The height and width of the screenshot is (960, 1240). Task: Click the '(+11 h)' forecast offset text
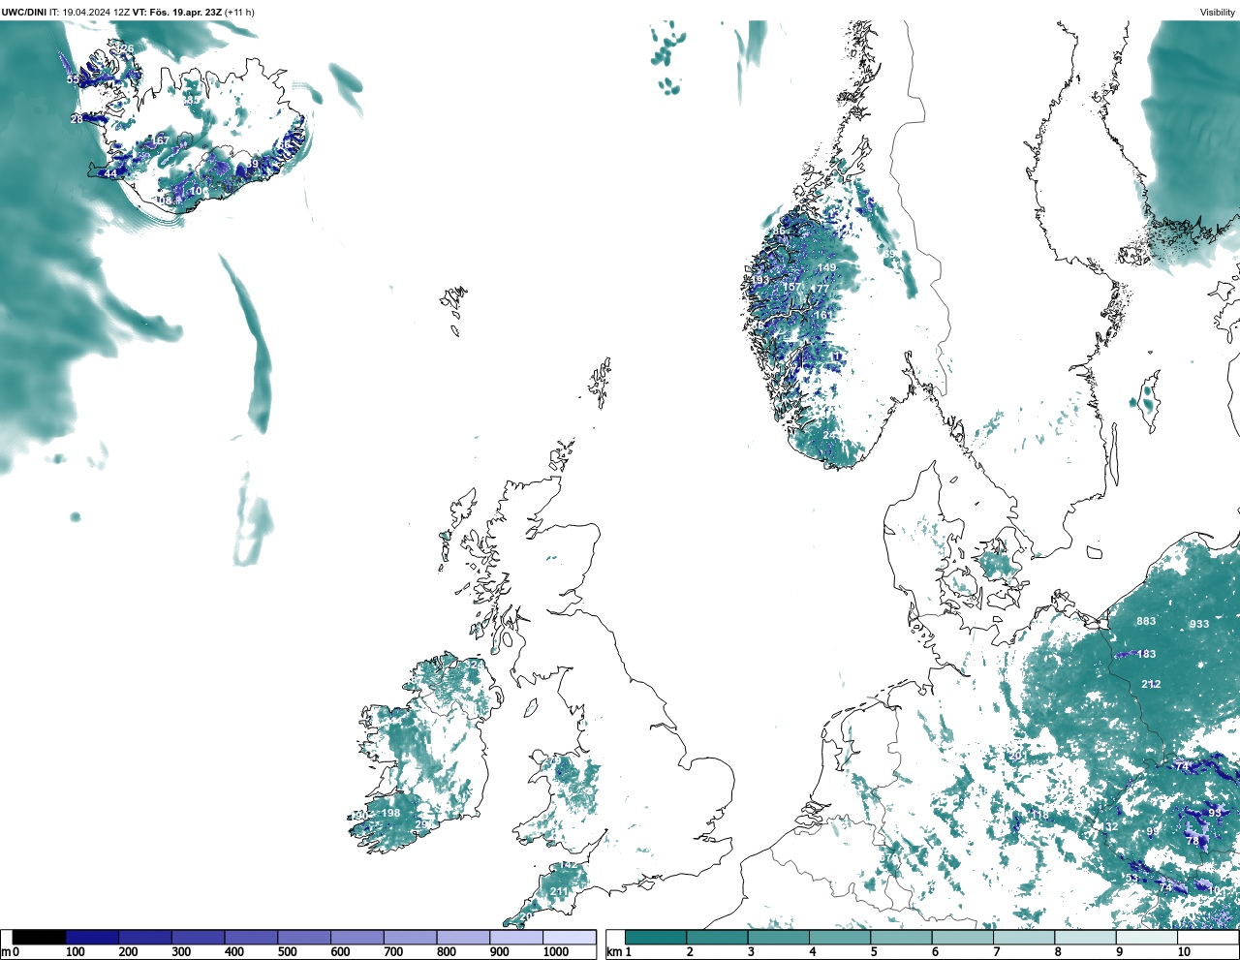click(x=239, y=12)
